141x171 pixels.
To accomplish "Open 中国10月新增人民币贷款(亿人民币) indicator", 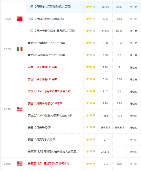I will pos(49,7).
